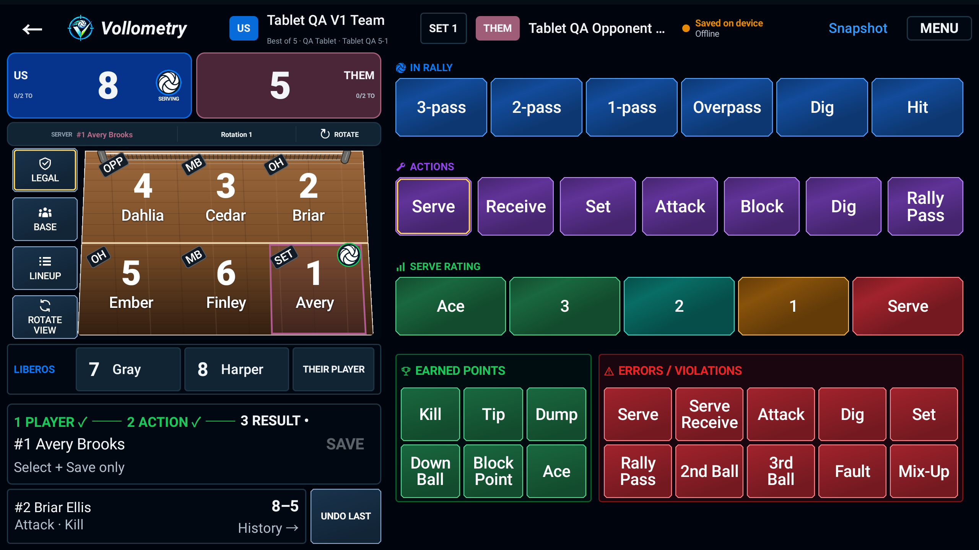Add point on THEM score panel
Image resolution: width=979 pixels, height=550 pixels.
coord(289,85)
